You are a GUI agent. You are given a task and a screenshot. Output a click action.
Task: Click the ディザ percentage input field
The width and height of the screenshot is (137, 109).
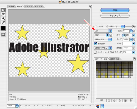126,40
